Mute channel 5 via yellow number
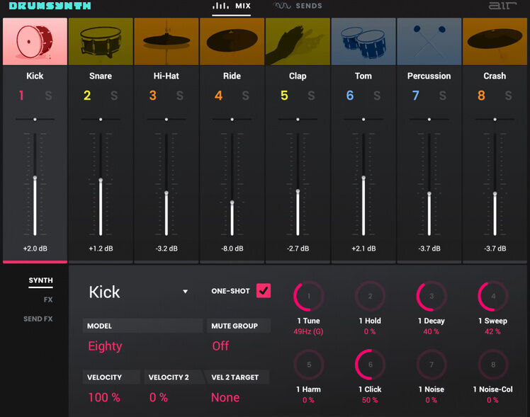 (x=284, y=96)
